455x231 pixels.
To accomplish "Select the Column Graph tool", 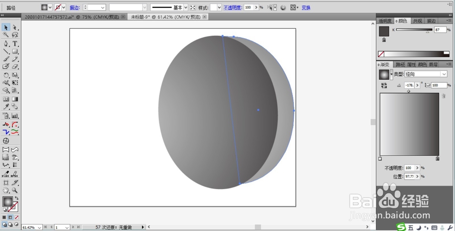I will tap(15, 115).
